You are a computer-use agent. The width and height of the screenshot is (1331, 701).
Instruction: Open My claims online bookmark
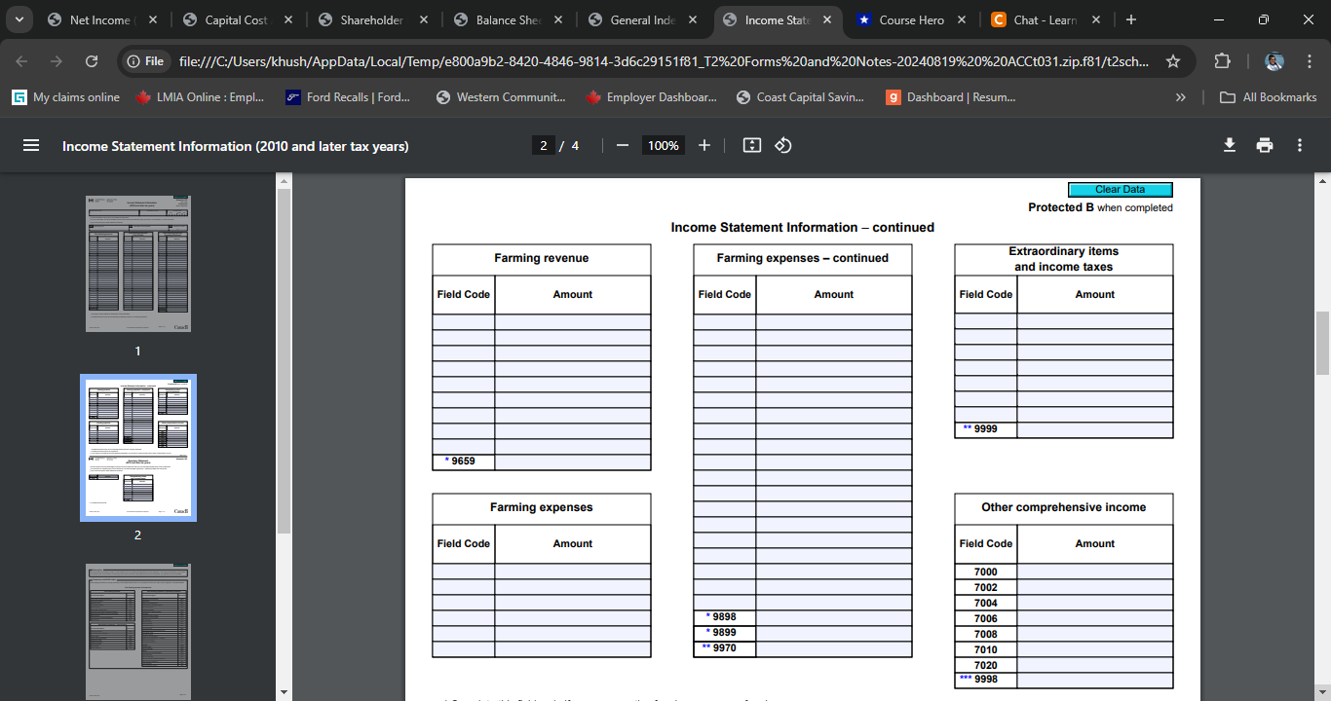pyautogui.click(x=66, y=97)
